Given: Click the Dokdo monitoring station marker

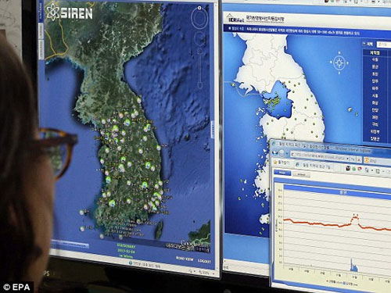Looking at the screenshot, I should [350, 109].
